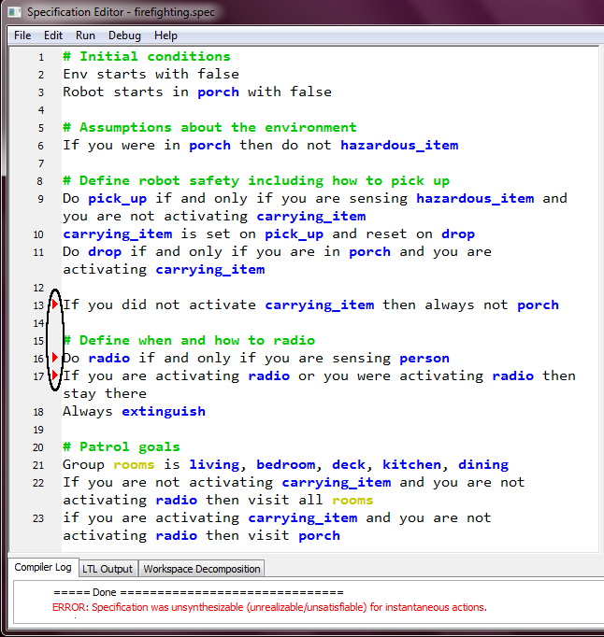Switch to the Workspace Decomposition tab
Screen dimensions: 604x637
click(x=202, y=569)
